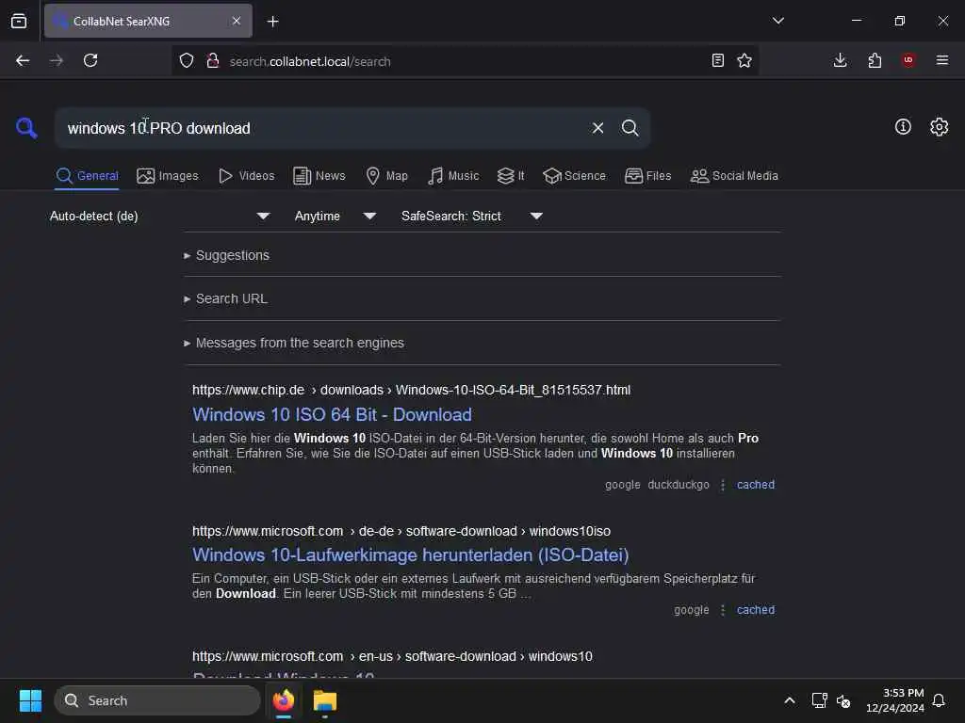The width and height of the screenshot is (965, 723).
Task: Open the Auto-detect (de) language dropdown
Action: pyautogui.click(x=160, y=216)
